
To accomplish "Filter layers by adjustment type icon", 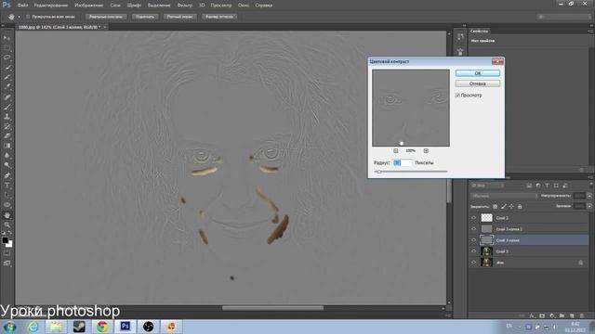I will (538, 186).
